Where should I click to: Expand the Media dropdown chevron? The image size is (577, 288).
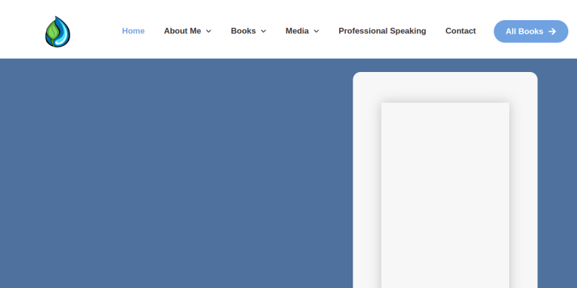[317, 32]
